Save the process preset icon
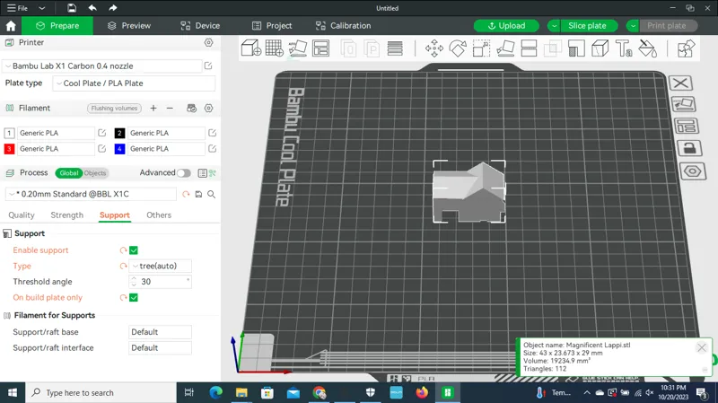The height and width of the screenshot is (403, 718). (x=198, y=194)
